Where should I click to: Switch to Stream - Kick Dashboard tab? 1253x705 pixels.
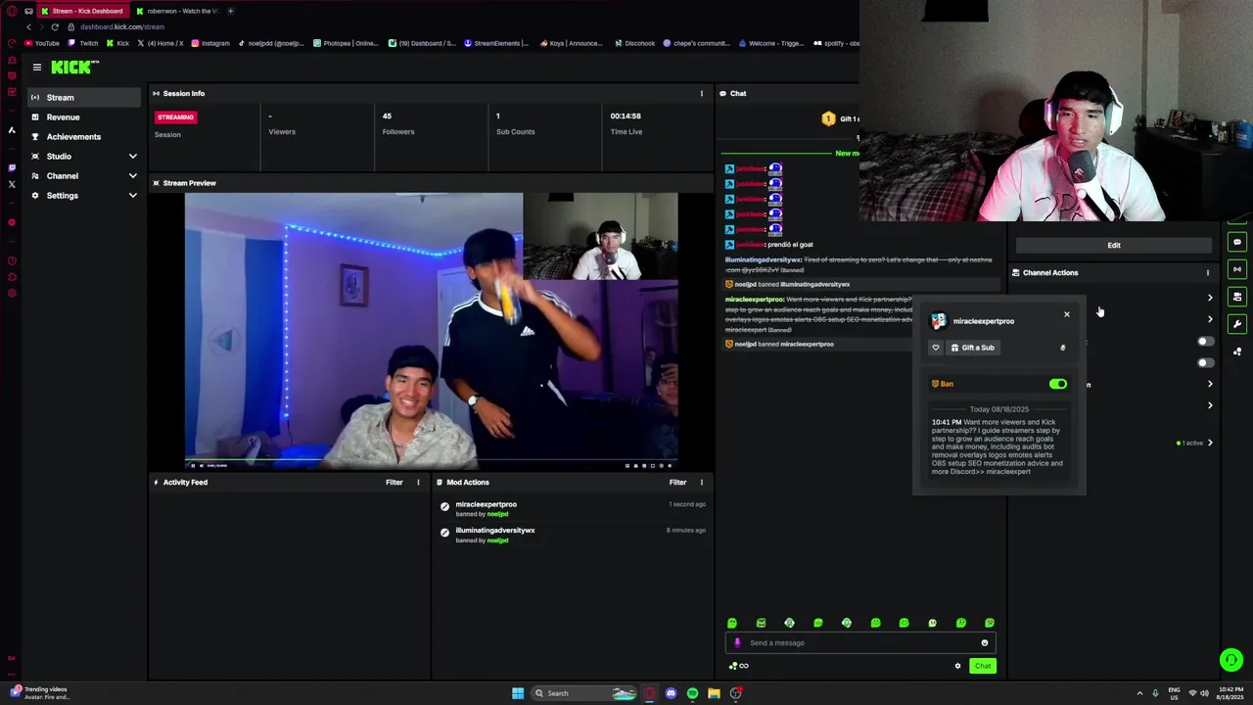(84, 11)
